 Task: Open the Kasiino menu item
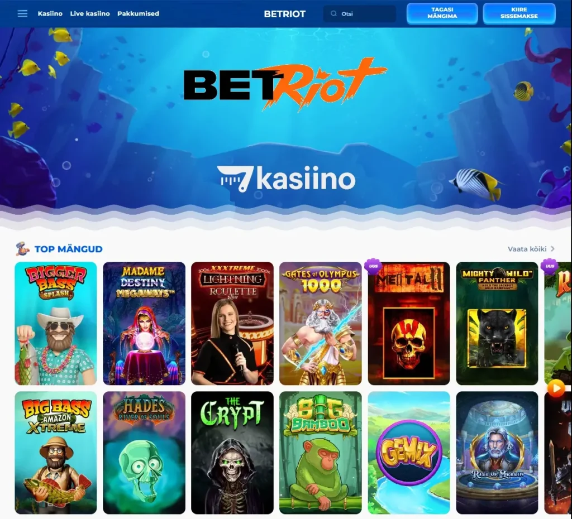[50, 13]
